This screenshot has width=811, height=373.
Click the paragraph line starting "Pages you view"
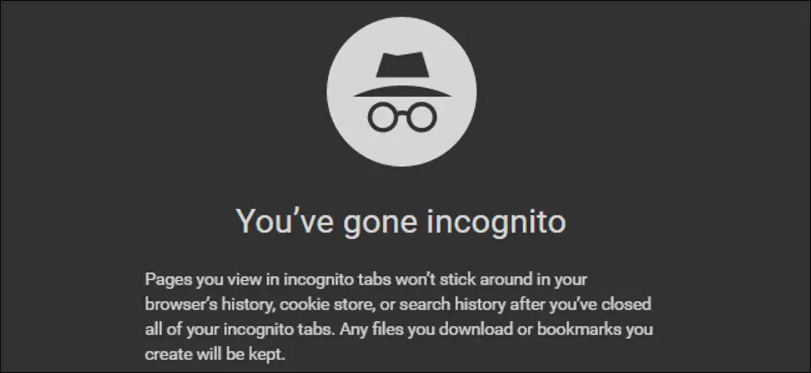pos(366,280)
